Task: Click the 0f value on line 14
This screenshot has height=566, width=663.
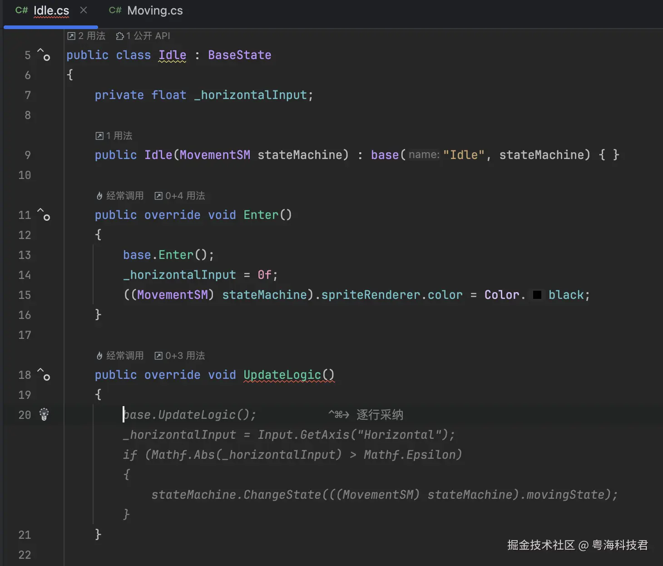Action: pos(264,275)
